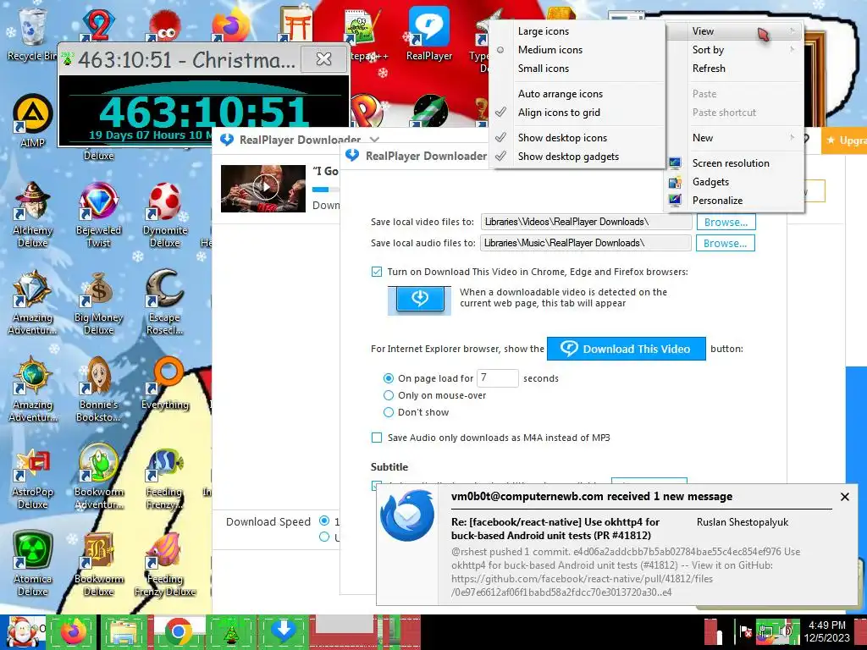
Task: Open Gadgets from the context menu
Action: click(x=734, y=182)
